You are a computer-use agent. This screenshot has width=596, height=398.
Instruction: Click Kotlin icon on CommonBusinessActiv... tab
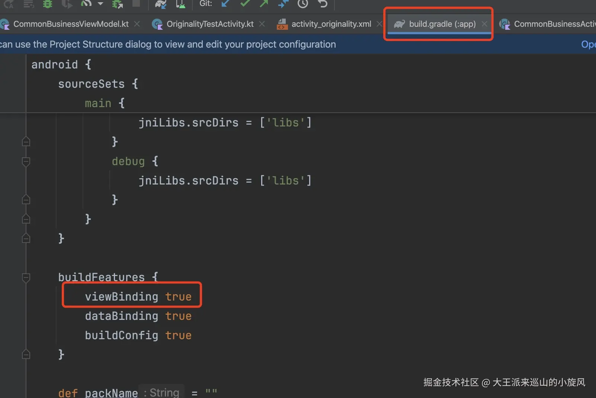click(x=505, y=24)
